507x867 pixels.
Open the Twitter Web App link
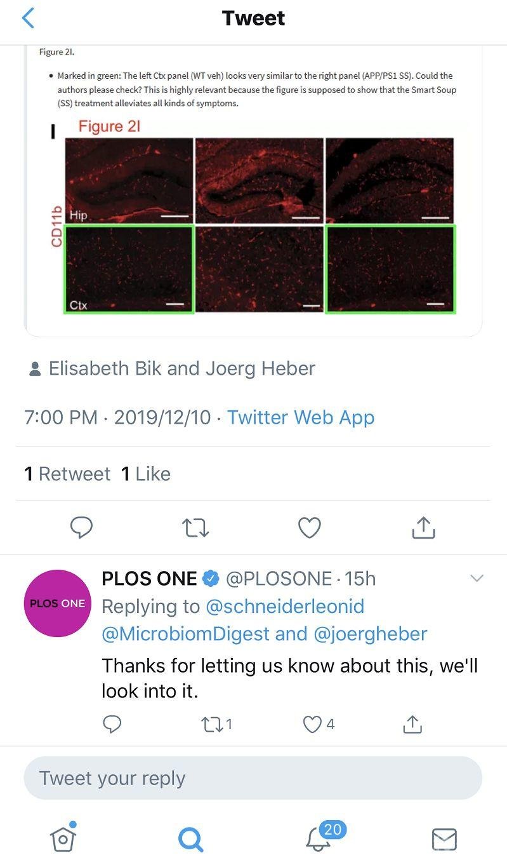pyautogui.click(x=301, y=417)
